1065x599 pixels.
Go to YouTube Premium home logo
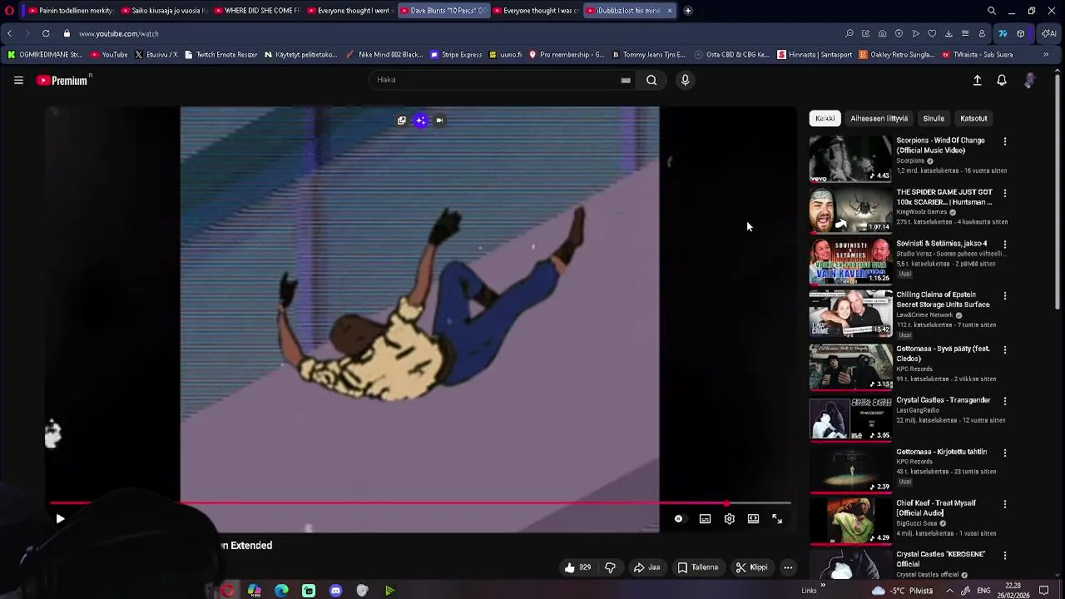[x=64, y=81]
